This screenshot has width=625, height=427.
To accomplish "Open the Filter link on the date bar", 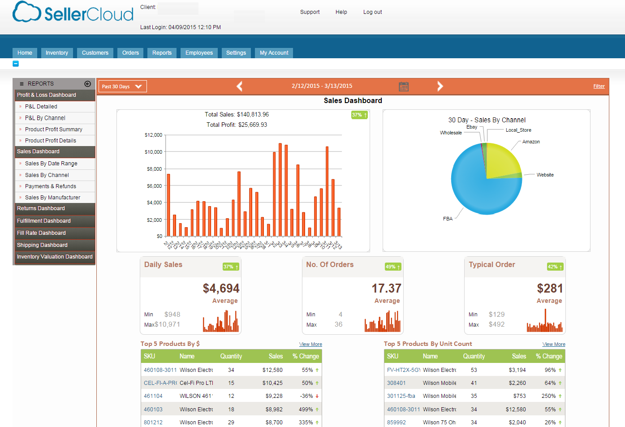I will click(599, 86).
